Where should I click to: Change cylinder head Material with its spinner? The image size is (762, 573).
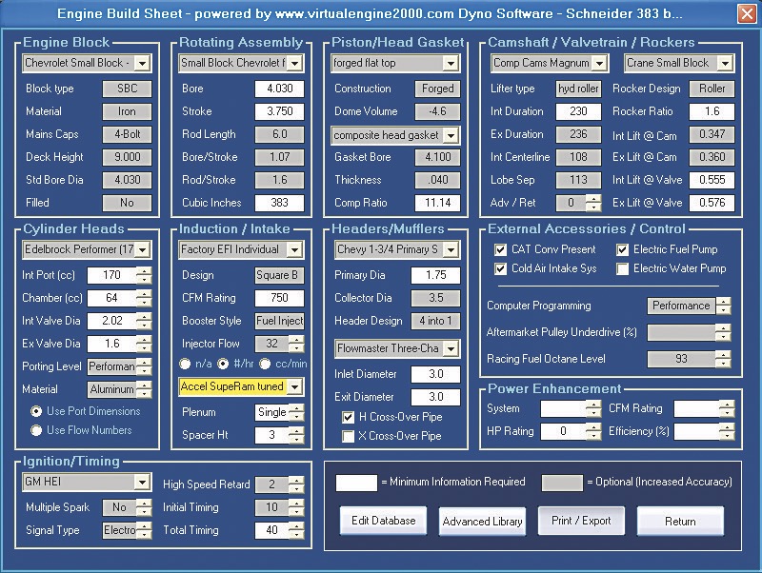[144, 389]
